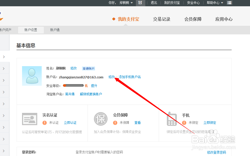The width and height of the screenshot is (250, 156).
Task: Click the orange dot beside 我的支付宝
Action: tap(114, 19)
